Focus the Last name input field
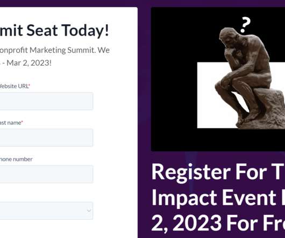The height and width of the screenshot is (238, 285). tap(46, 138)
